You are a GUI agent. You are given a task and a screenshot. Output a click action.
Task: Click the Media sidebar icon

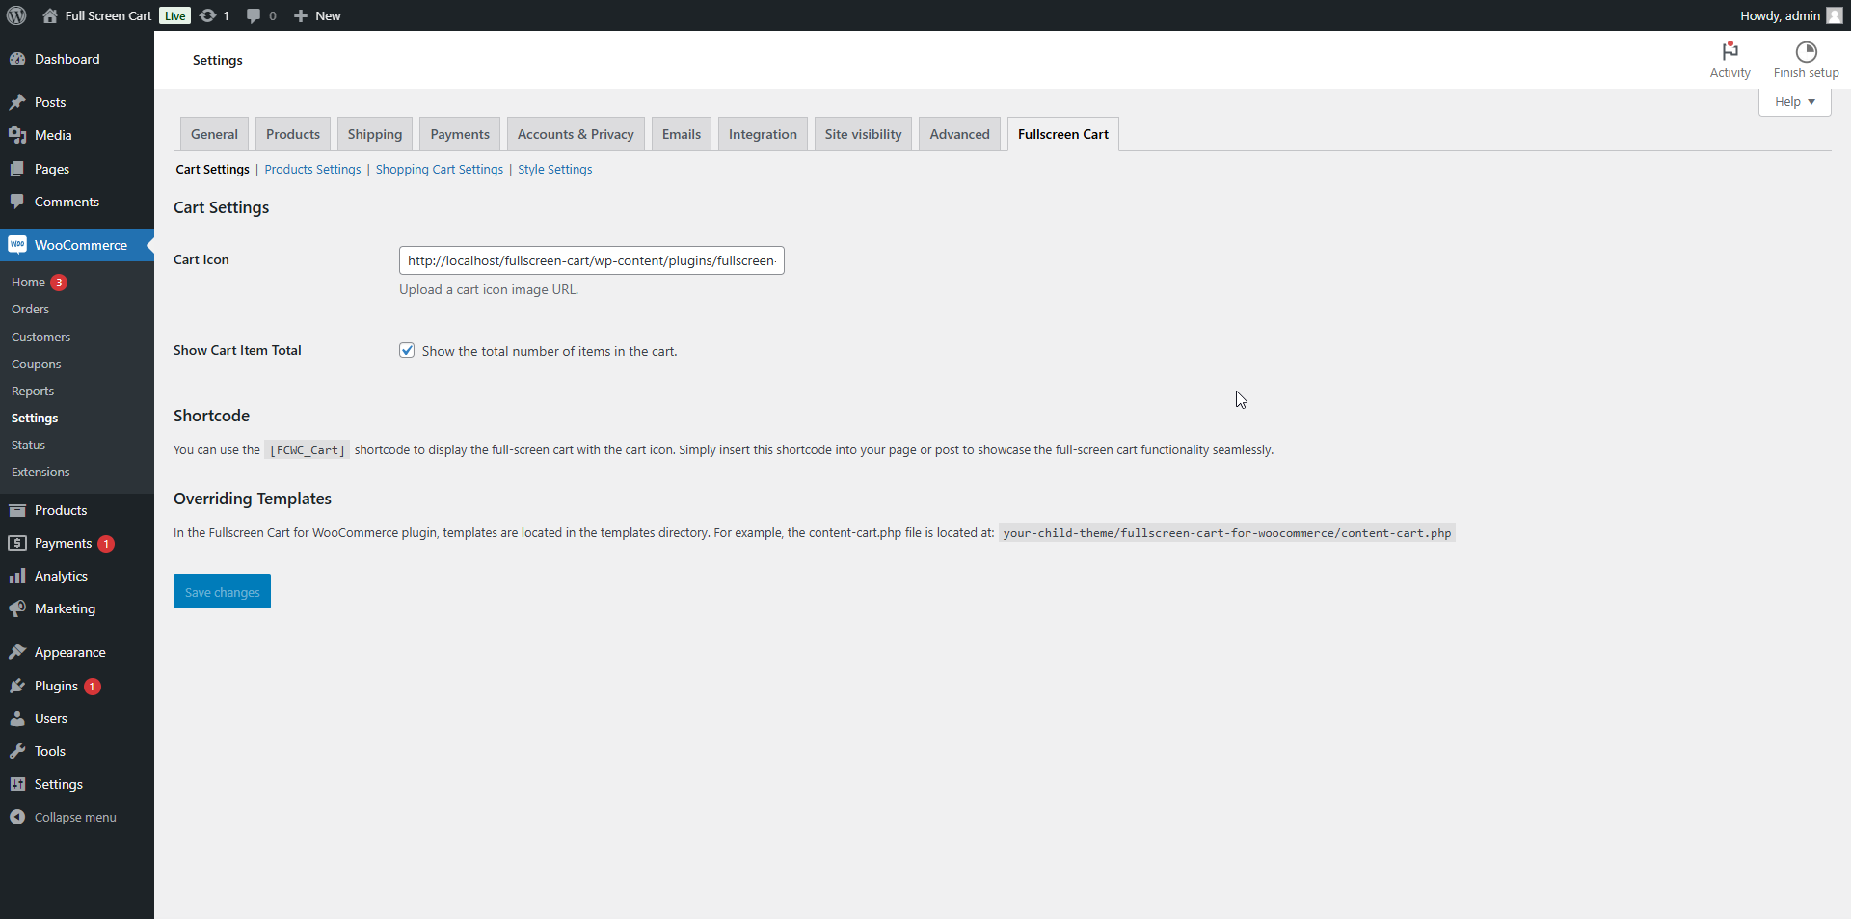[x=17, y=135]
